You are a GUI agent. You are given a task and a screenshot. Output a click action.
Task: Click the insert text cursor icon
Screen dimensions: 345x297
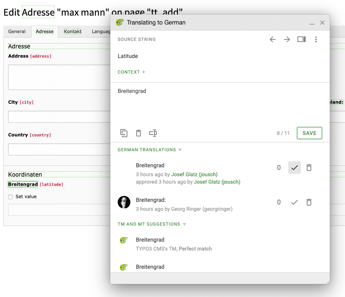(x=153, y=133)
